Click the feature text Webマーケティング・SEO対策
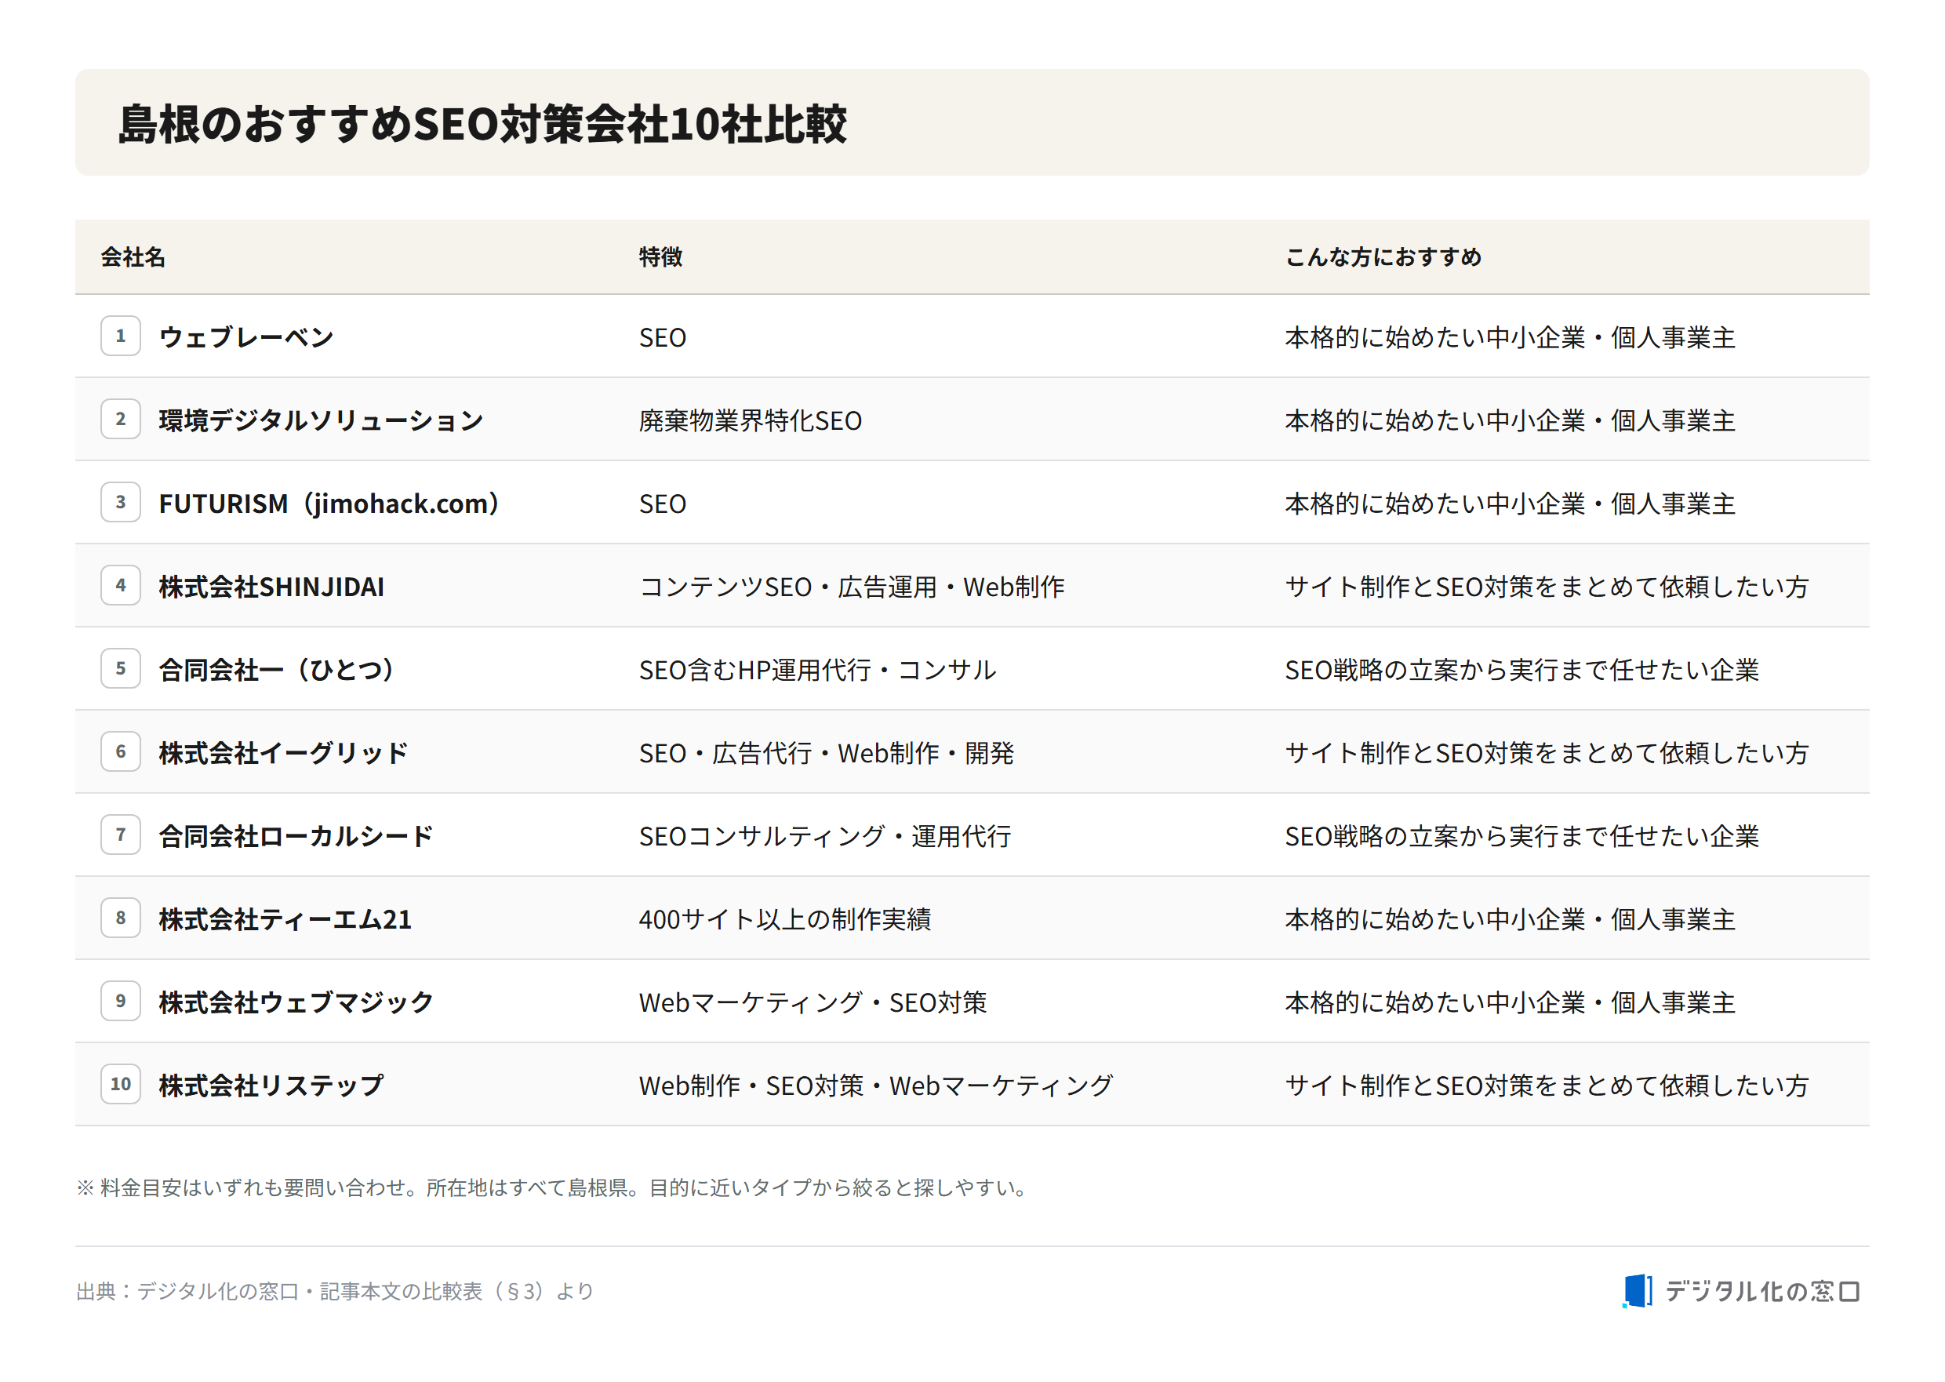Image resolution: width=1945 pixels, height=1382 pixels. tap(813, 1002)
